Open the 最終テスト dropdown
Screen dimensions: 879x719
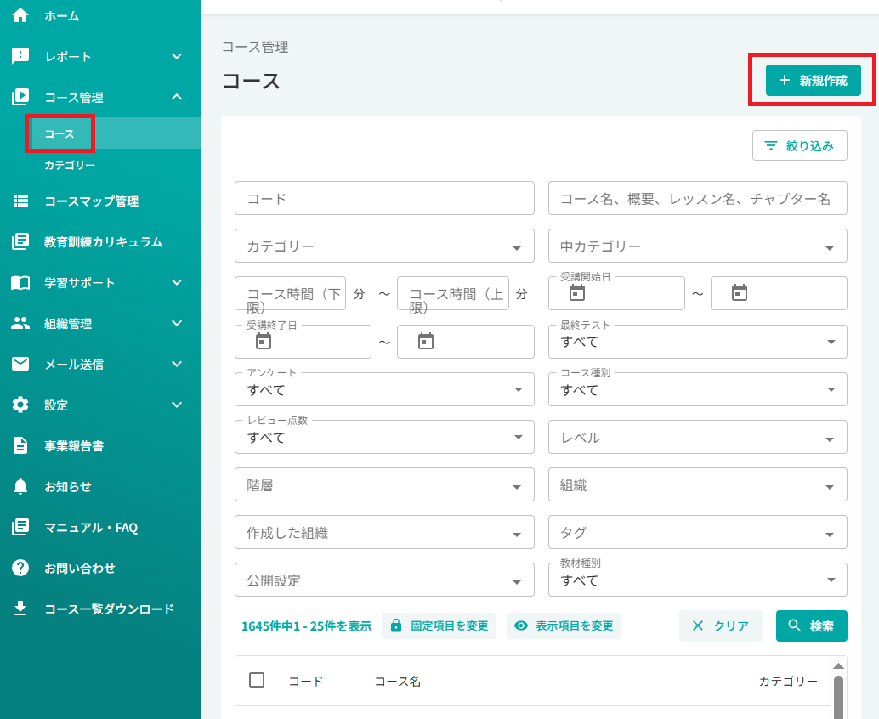tap(697, 342)
